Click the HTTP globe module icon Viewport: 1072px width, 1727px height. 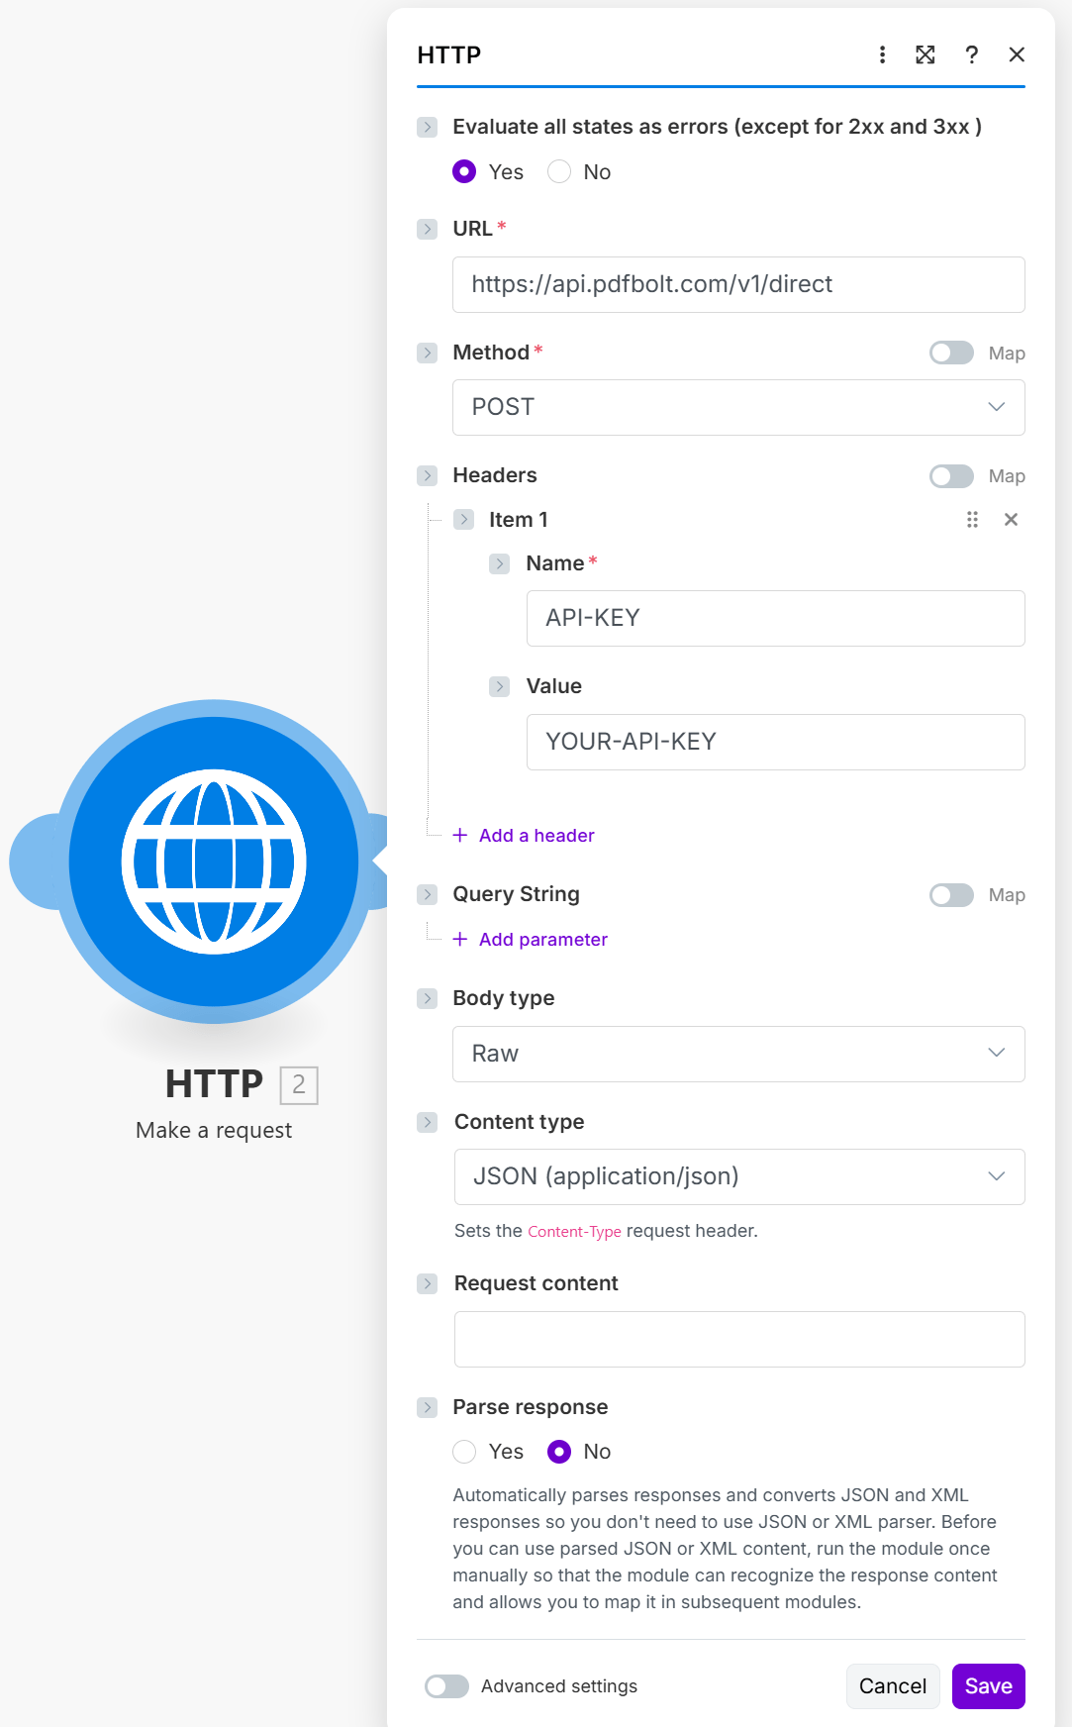tap(214, 862)
